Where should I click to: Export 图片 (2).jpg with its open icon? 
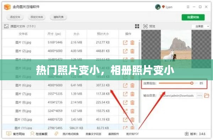click(125, 51)
